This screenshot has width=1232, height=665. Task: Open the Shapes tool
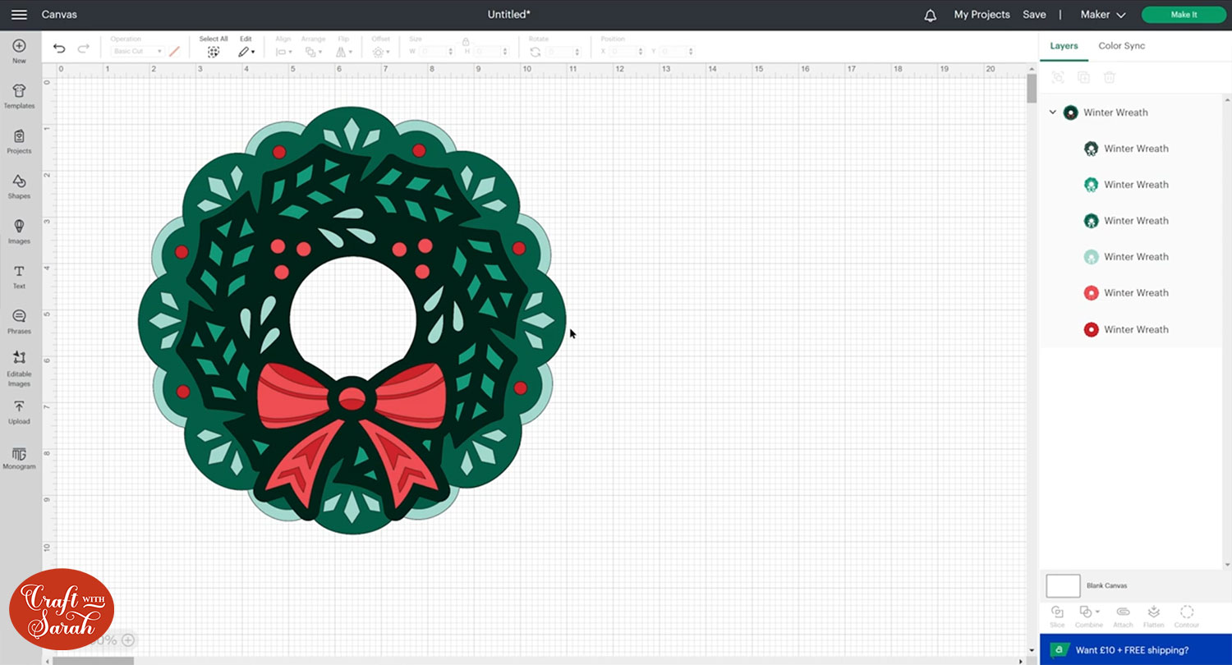click(x=19, y=186)
